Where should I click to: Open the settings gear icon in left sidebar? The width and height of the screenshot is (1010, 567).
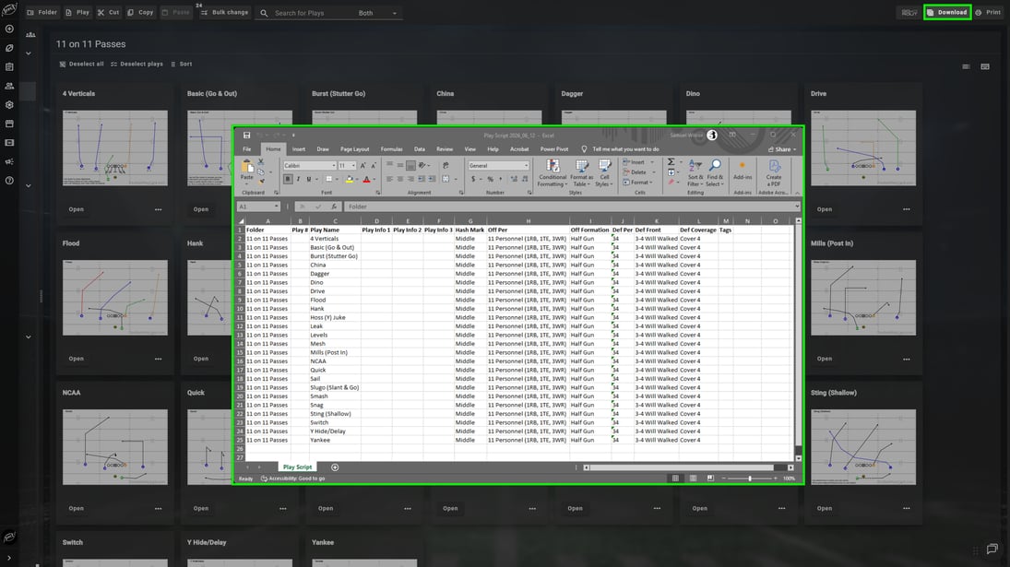(x=9, y=105)
